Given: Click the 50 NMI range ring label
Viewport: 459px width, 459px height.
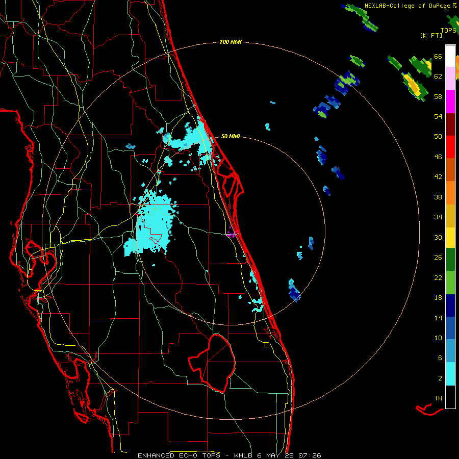Looking at the screenshot, I should 231,136.
